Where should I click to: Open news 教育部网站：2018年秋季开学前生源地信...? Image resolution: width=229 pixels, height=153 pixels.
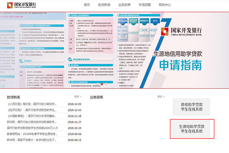32,134
